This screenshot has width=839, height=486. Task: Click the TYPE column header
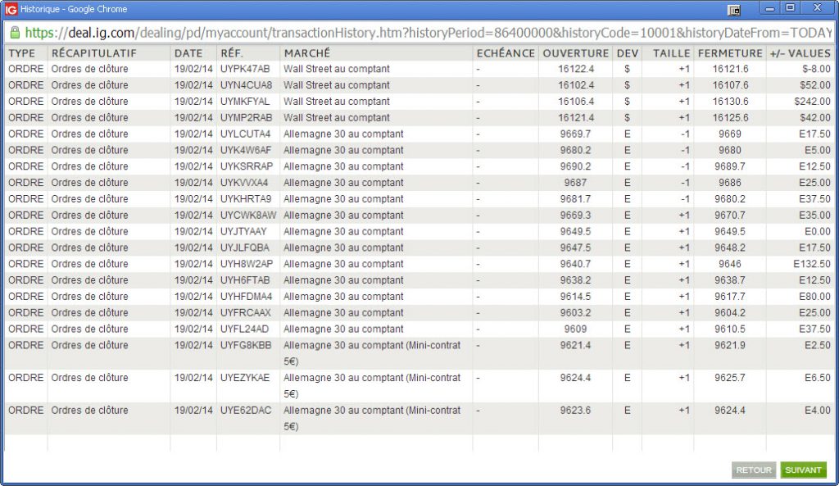point(21,53)
